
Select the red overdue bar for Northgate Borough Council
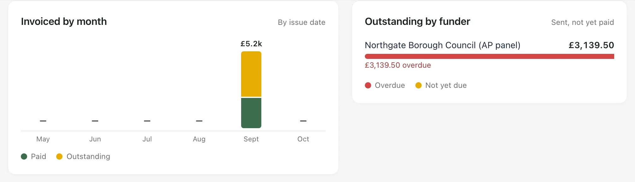pyautogui.click(x=490, y=56)
